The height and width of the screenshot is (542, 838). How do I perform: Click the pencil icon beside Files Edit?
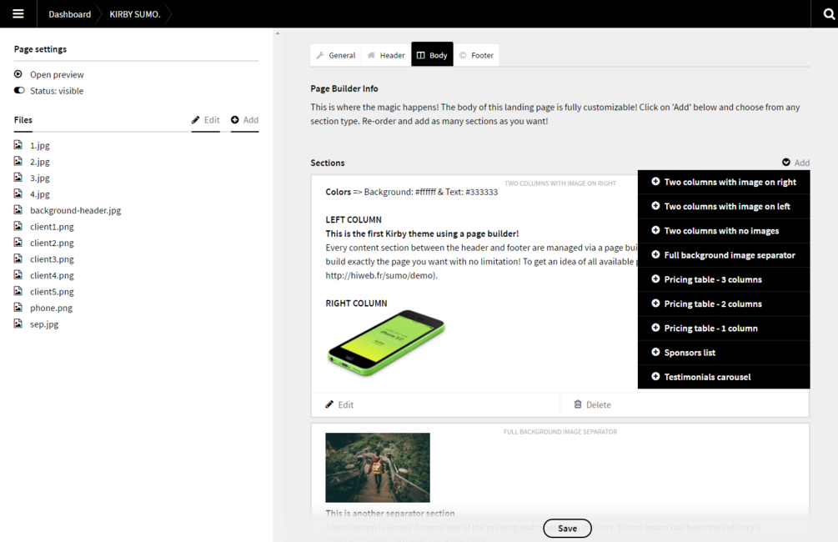click(196, 120)
